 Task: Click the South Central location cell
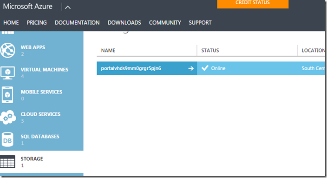tap(313, 68)
